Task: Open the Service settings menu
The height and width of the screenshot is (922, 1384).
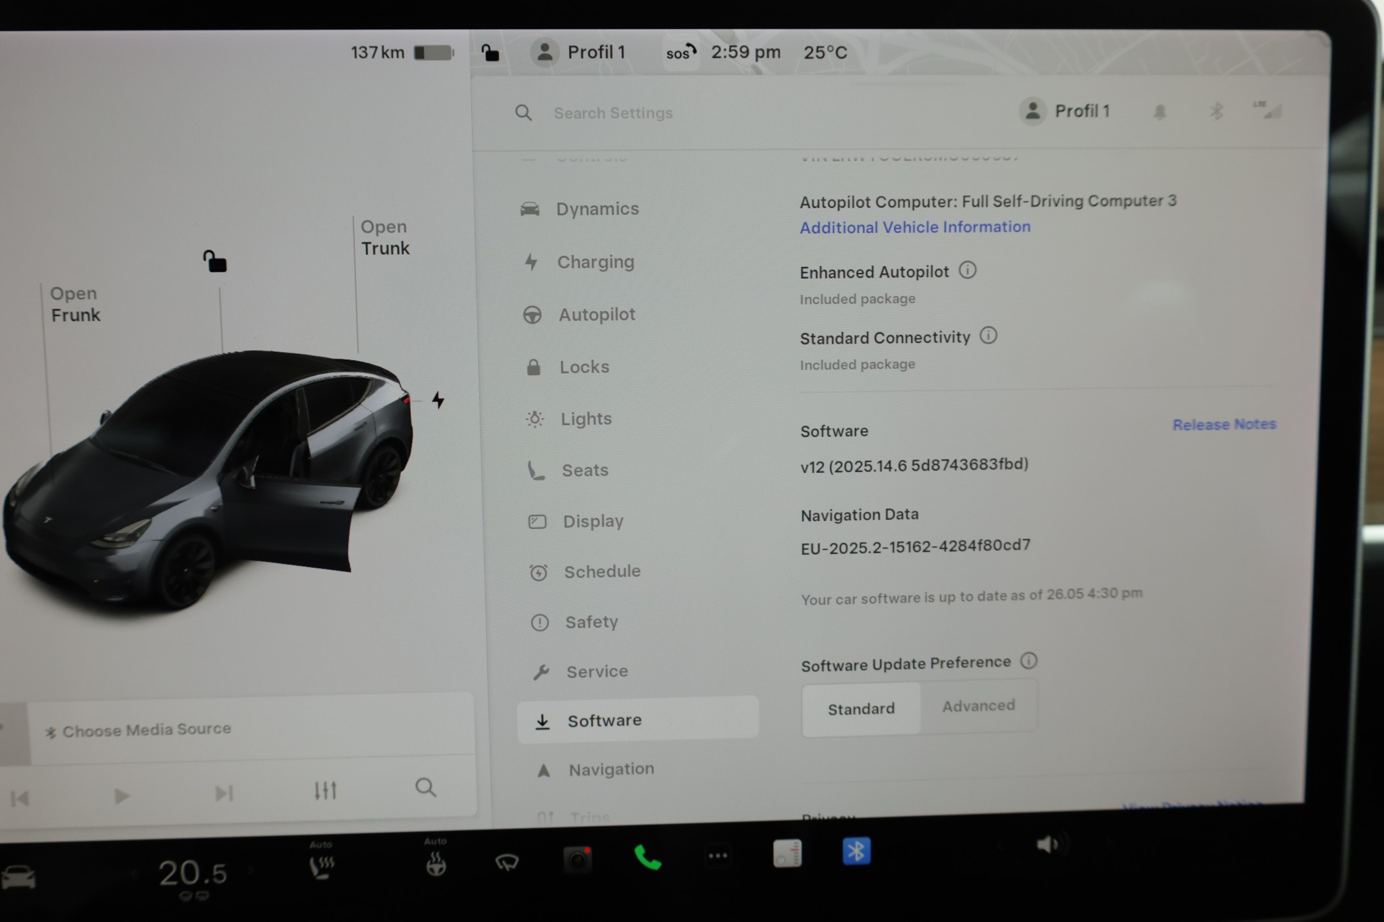Action: pos(581,671)
